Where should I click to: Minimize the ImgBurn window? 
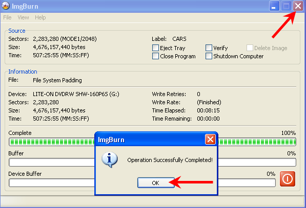274,6
